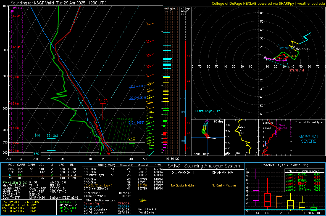The height and width of the screenshot is (216, 326).
Task: Click the red 'Bunkers Right =' row
Action: pyautogui.click(x=107, y=203)
